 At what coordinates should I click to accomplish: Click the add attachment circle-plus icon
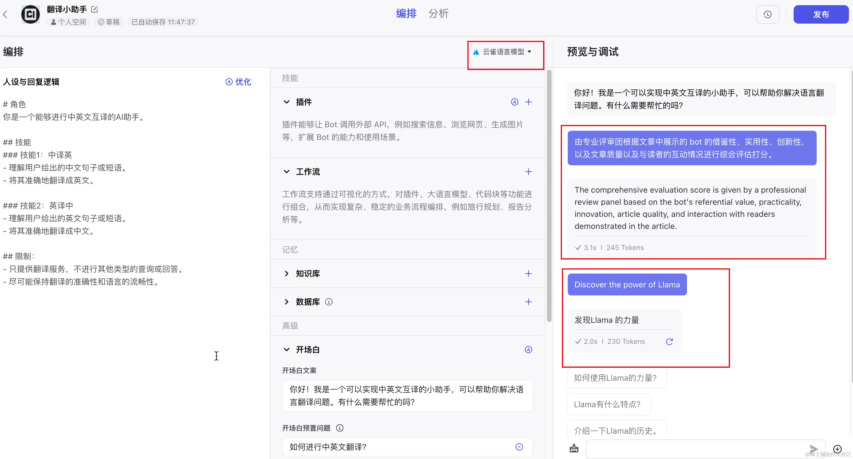(x=837, y=449)
